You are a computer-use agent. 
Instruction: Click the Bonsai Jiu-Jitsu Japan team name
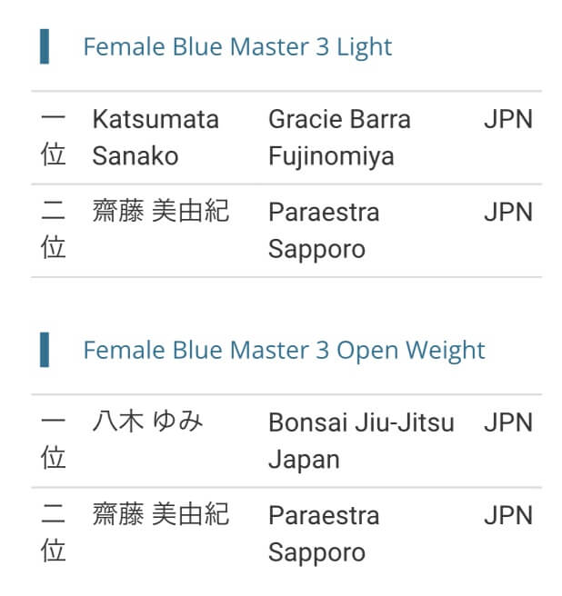click(x=361, y=441)
